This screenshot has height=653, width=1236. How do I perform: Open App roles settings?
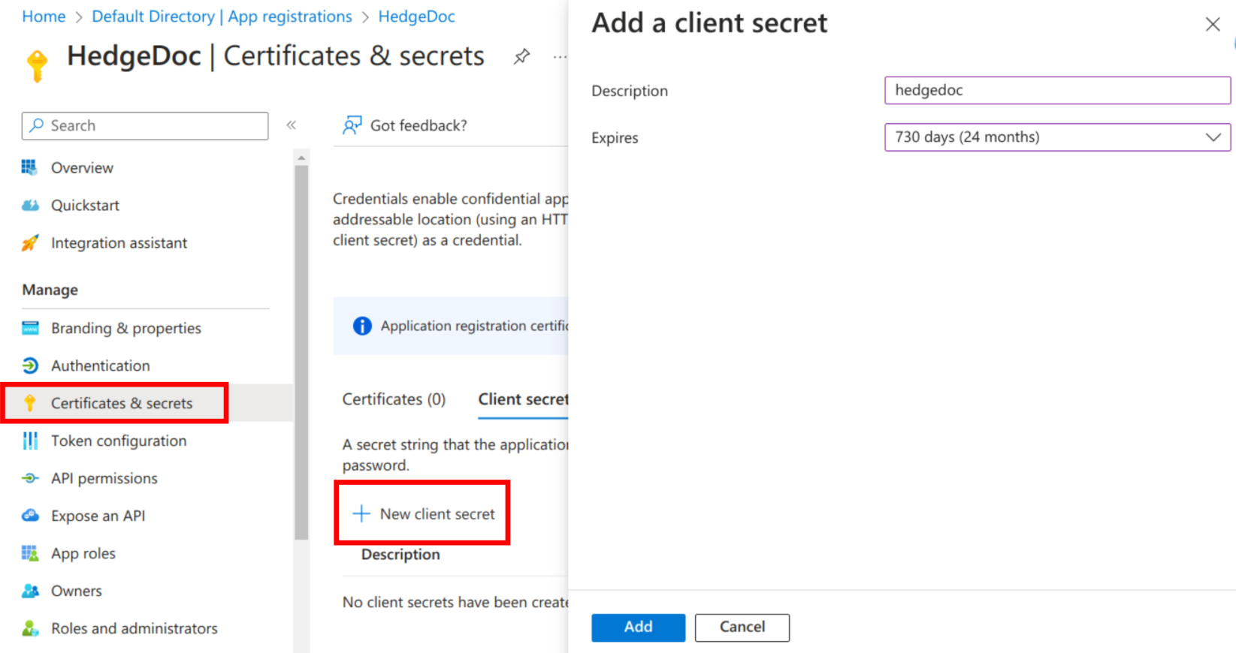pyautogui.click(x=83, y=553)
